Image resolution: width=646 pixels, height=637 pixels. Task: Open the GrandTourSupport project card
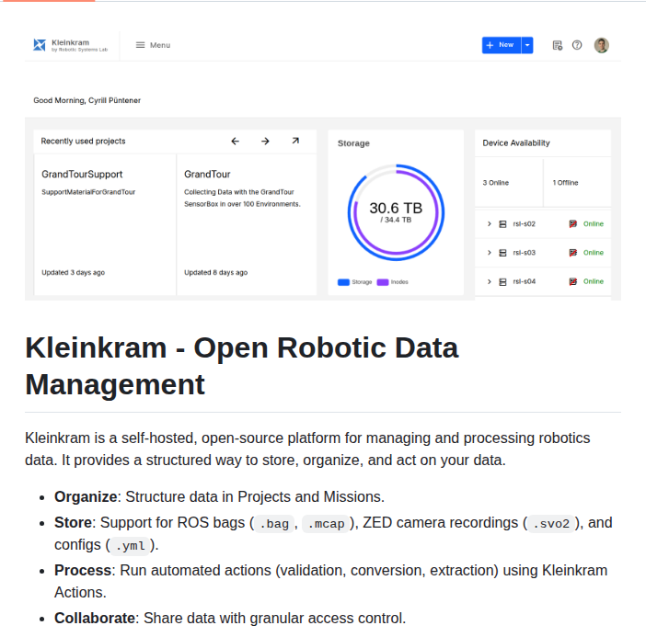[105, 224]
